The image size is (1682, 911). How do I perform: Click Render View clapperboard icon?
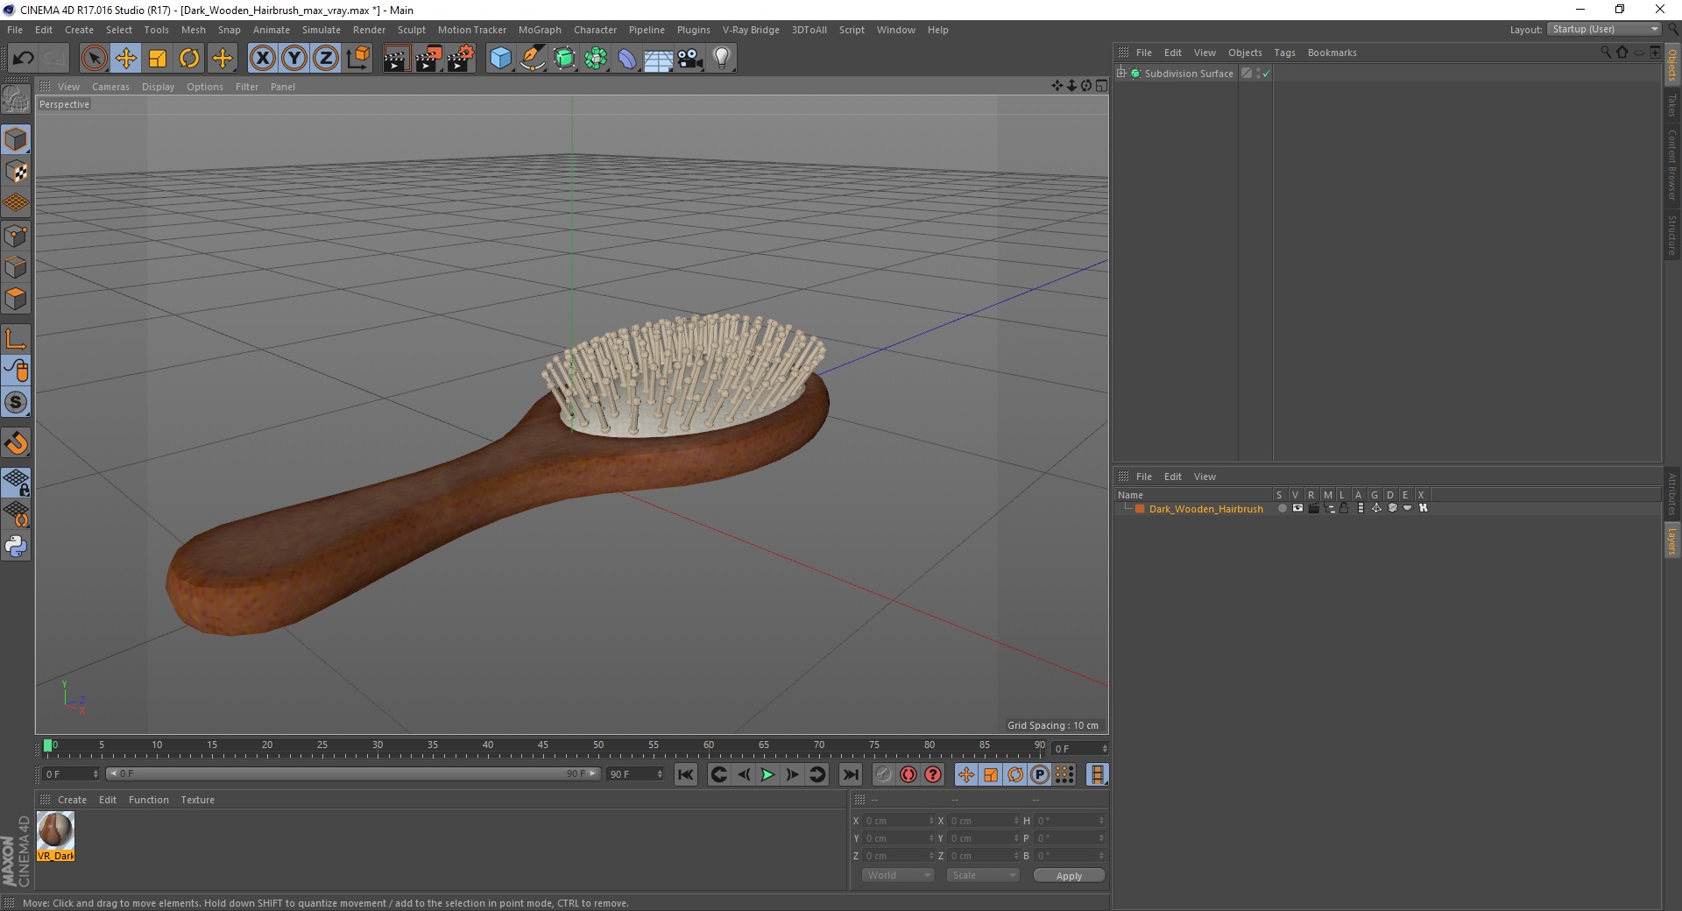396,59
